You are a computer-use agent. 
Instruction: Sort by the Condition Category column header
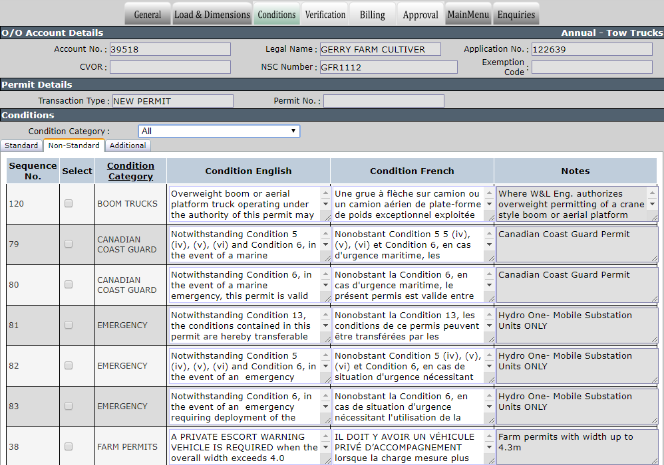[x=130, y=171]
